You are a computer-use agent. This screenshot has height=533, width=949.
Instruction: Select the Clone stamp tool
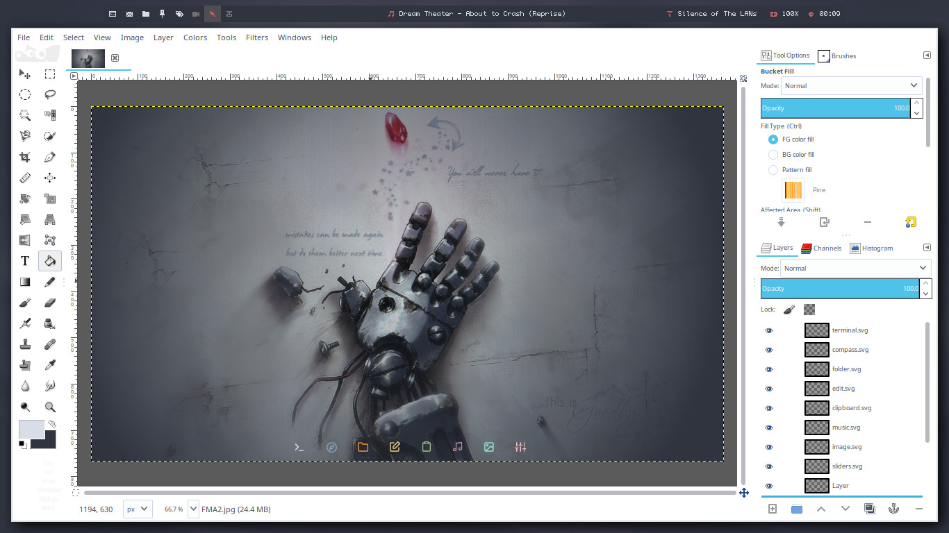point(25,344)
